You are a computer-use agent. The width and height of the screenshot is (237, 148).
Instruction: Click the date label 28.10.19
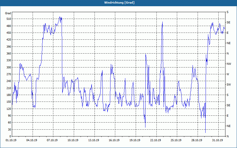(197, 140)
